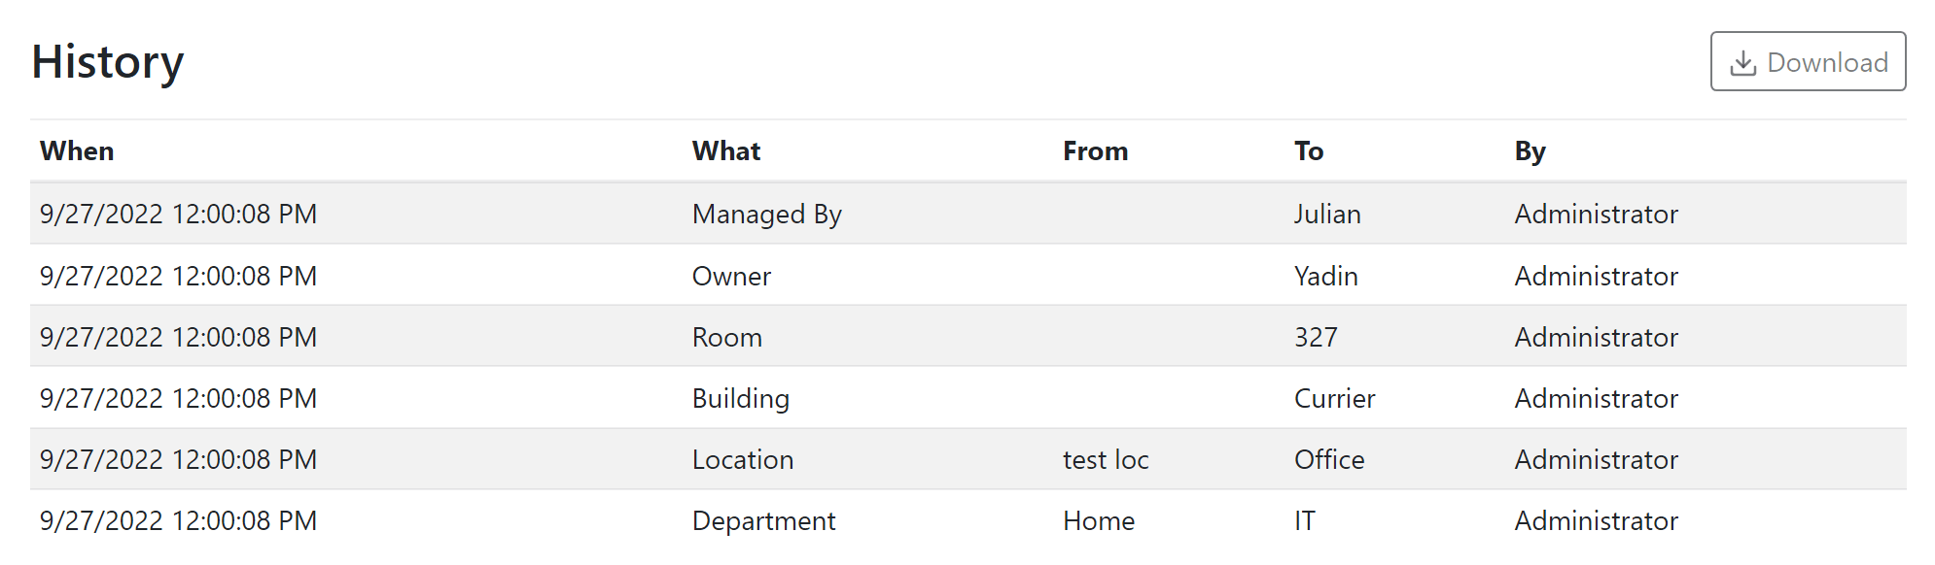Click the To column header
The width and height of the screenshot is (1935, 565).
pos(1309,150)
